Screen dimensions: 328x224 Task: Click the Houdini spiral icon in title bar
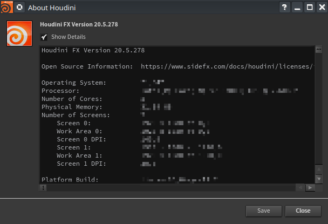6,7
